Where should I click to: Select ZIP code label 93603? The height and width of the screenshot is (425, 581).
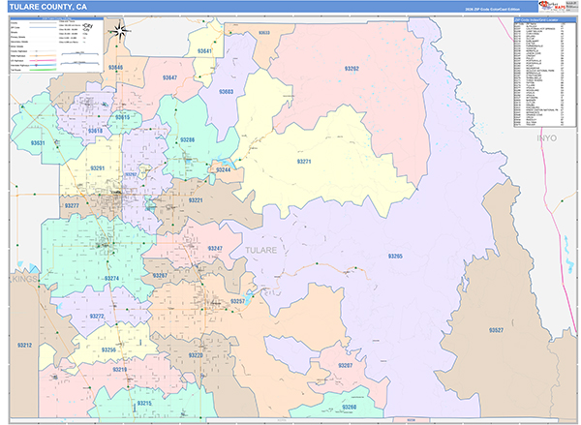pyautogui.click(x=226, y=92)
